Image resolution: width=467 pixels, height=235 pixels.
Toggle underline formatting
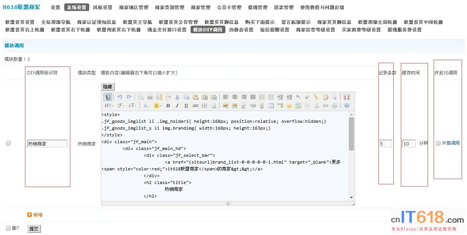186,106
